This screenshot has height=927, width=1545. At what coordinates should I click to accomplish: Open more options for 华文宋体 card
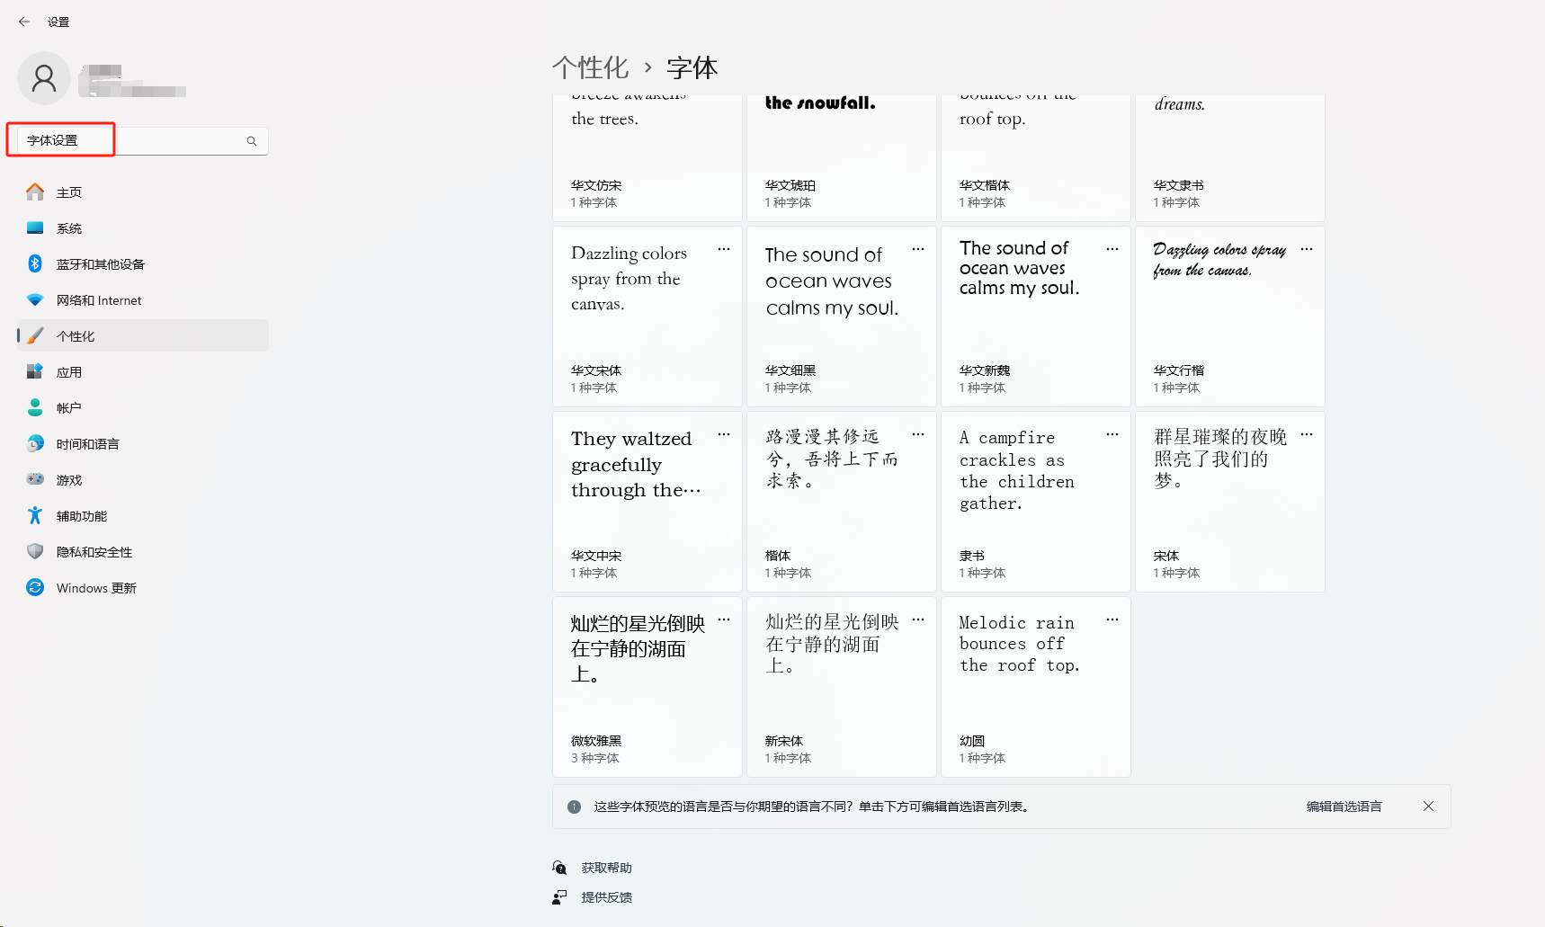(724, 249)
